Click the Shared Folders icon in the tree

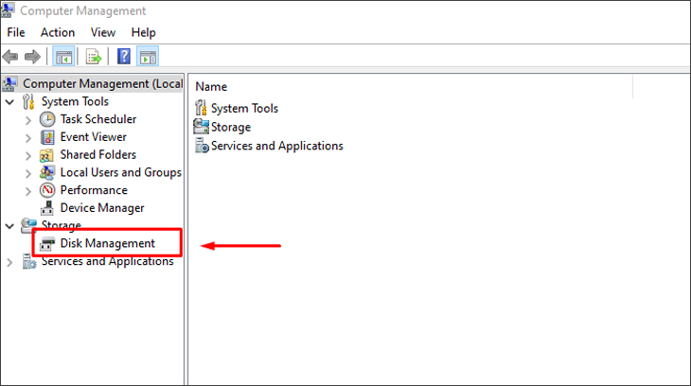pyautogui.click(x=46, y=155)
